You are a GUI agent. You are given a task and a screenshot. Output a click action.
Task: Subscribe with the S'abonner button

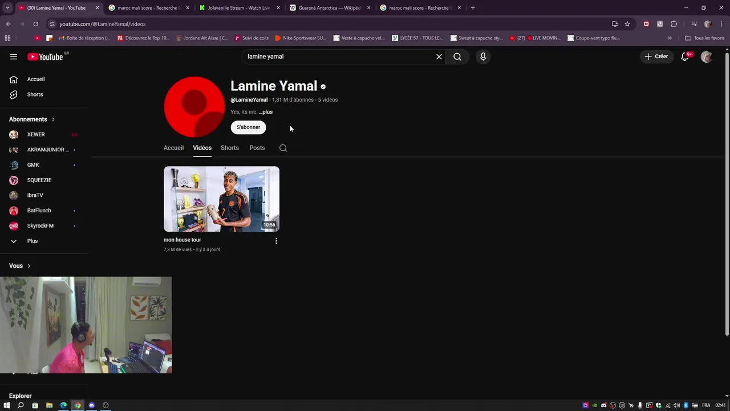click(x=248, y=127)
